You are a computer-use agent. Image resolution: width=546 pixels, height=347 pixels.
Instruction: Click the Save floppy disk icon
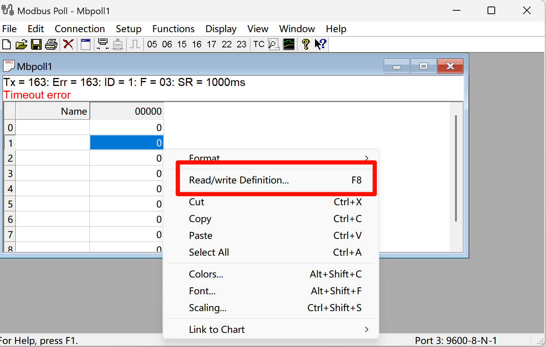pyautogui.click(x=36, y=44)
